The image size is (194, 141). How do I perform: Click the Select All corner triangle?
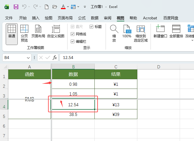[x=5, y=66]
